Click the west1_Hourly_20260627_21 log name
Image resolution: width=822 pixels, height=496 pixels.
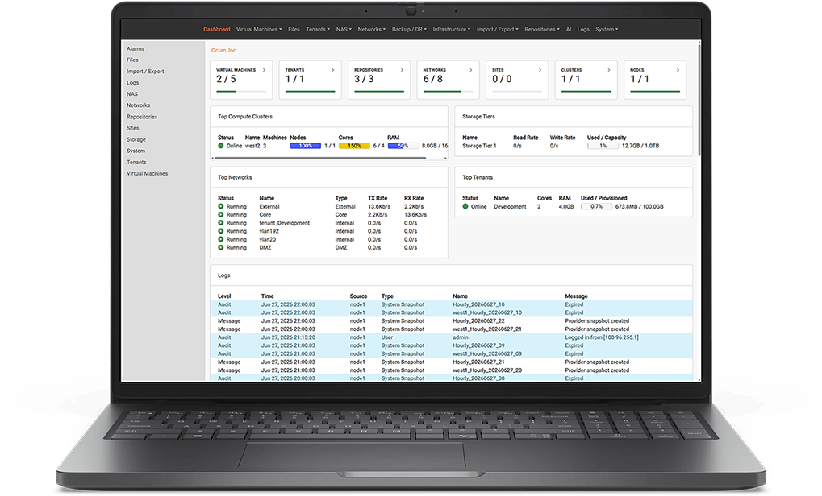(487, 329)
